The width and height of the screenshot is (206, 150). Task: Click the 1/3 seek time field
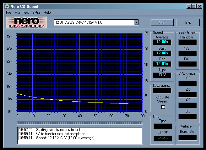pyautogui.click(x=187, y=53)
